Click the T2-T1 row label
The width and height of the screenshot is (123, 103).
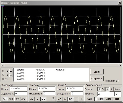point(5,79)
